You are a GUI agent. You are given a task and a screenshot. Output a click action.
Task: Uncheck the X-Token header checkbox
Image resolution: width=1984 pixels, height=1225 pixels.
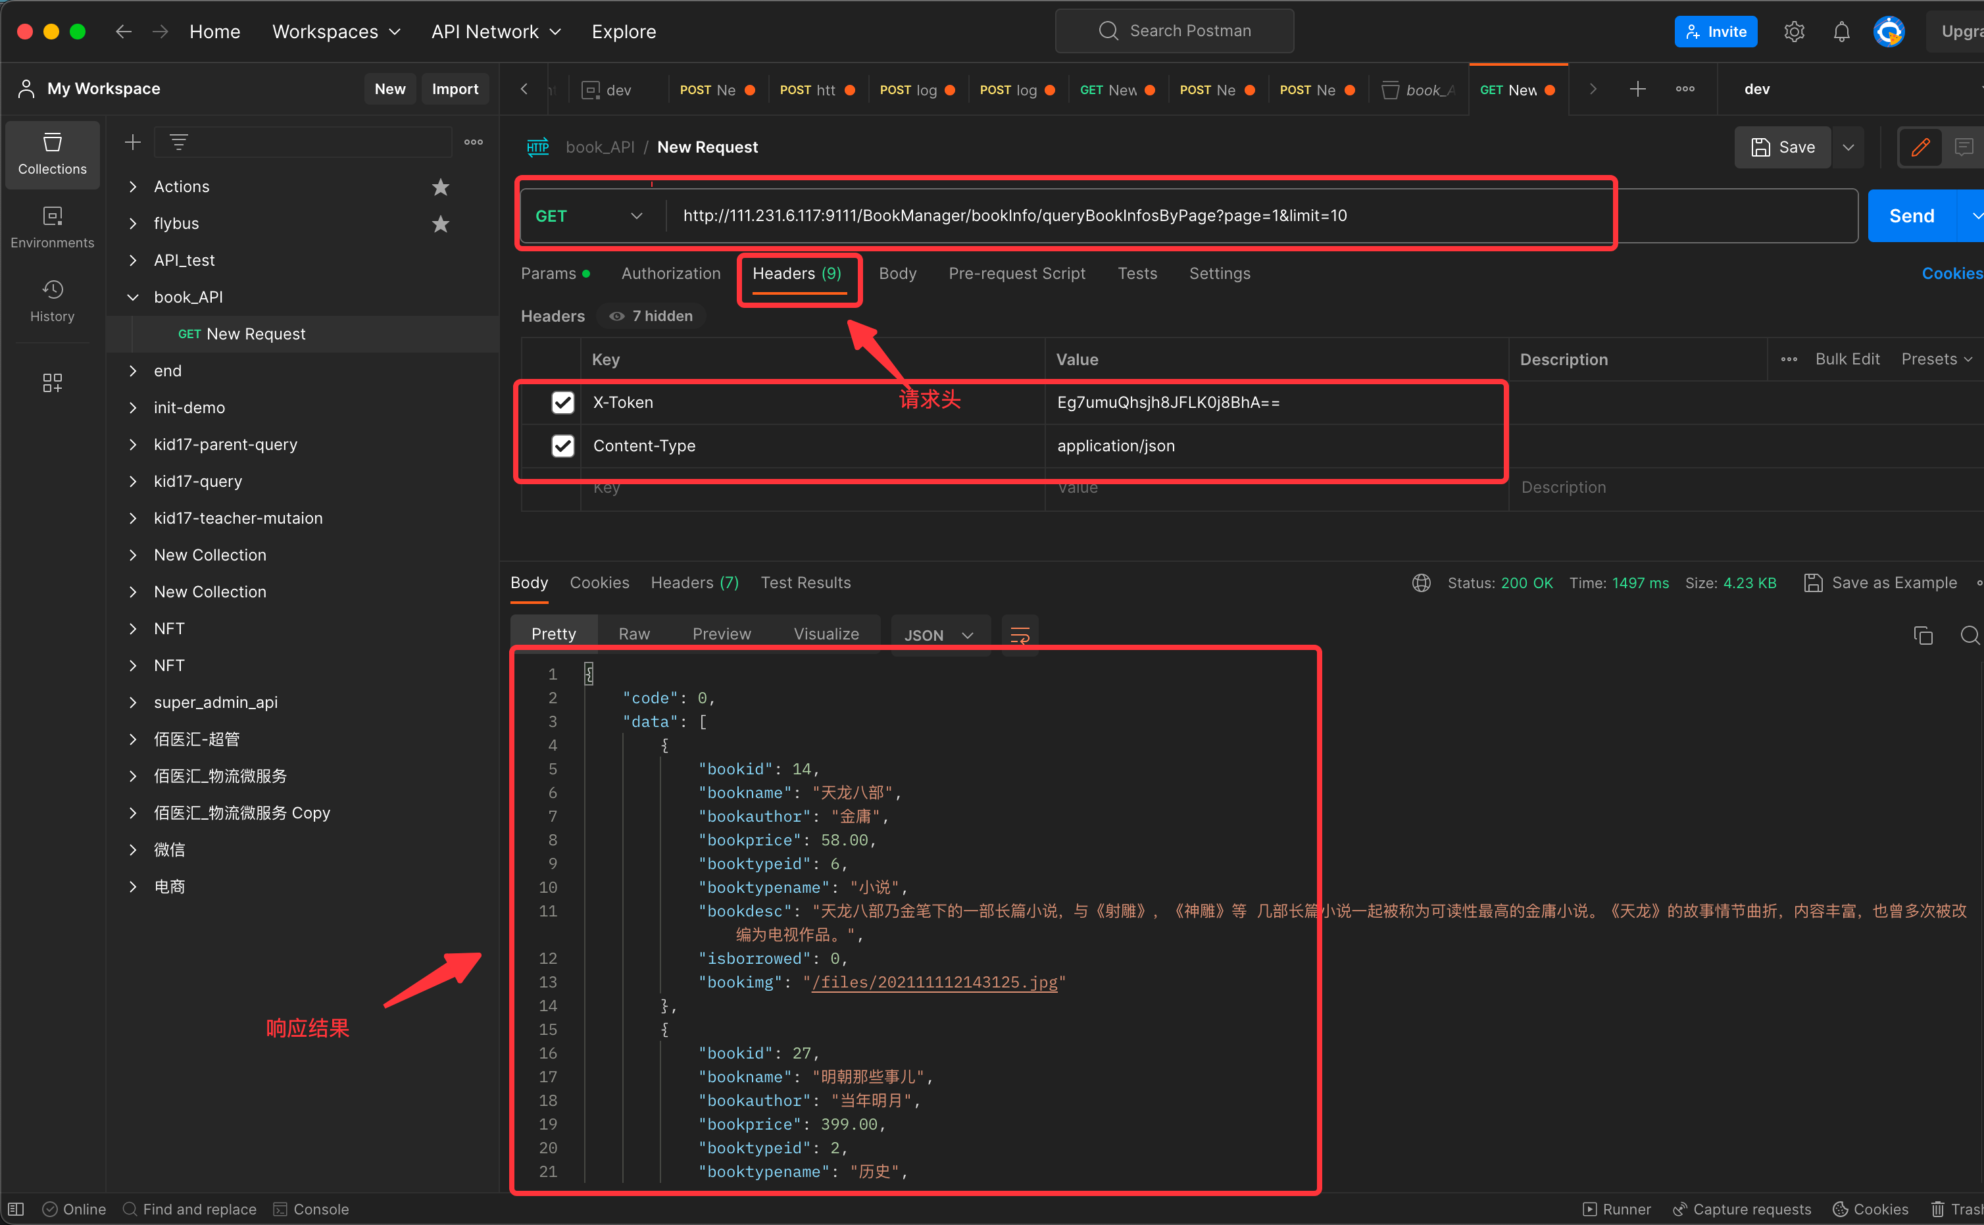562,403
